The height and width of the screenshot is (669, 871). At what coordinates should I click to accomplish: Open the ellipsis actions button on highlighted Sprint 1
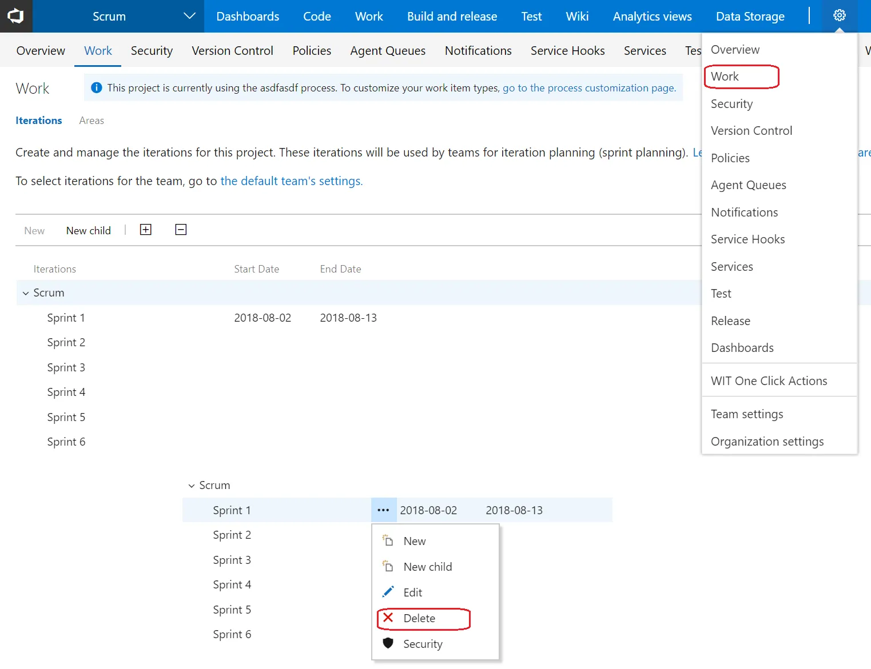click(x=383, y=510)
